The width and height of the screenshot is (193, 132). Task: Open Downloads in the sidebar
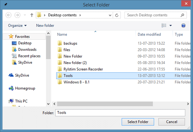(27, 49)
